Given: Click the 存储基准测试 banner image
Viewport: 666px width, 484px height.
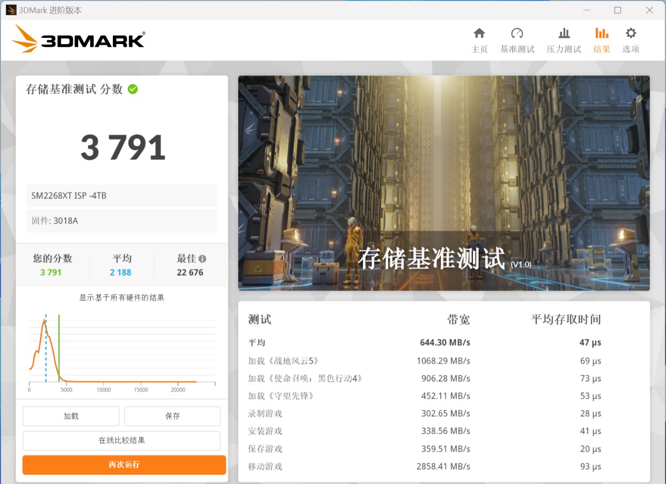Looking at the screenshot, I should 444,183.
